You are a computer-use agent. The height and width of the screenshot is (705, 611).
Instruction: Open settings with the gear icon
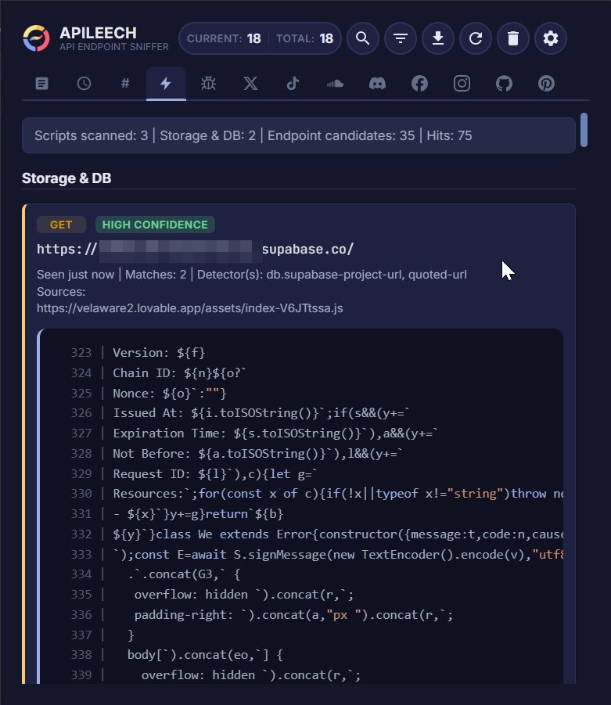pyautogui.click(x=551, y=38)
